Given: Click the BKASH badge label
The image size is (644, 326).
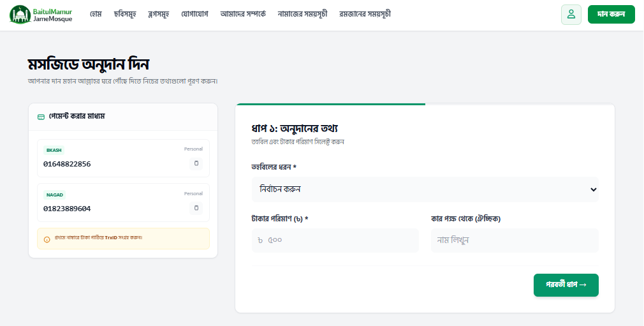Looking at the screenshot, I should 54,150.
